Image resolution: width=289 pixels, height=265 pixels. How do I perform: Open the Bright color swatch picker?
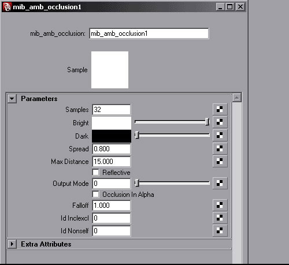112,123
